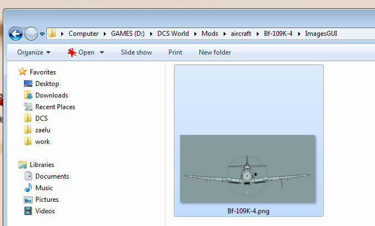Image resolution: width=375 pixels, height=226 pixels.
Task: Click the Libraries icon
Action: (x=23, y=165)
